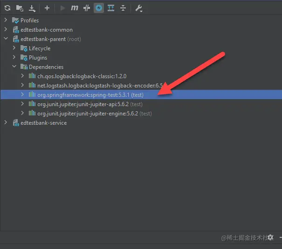Collapse all tree nodes icon
282x249 pixels.
click(123, 8)
